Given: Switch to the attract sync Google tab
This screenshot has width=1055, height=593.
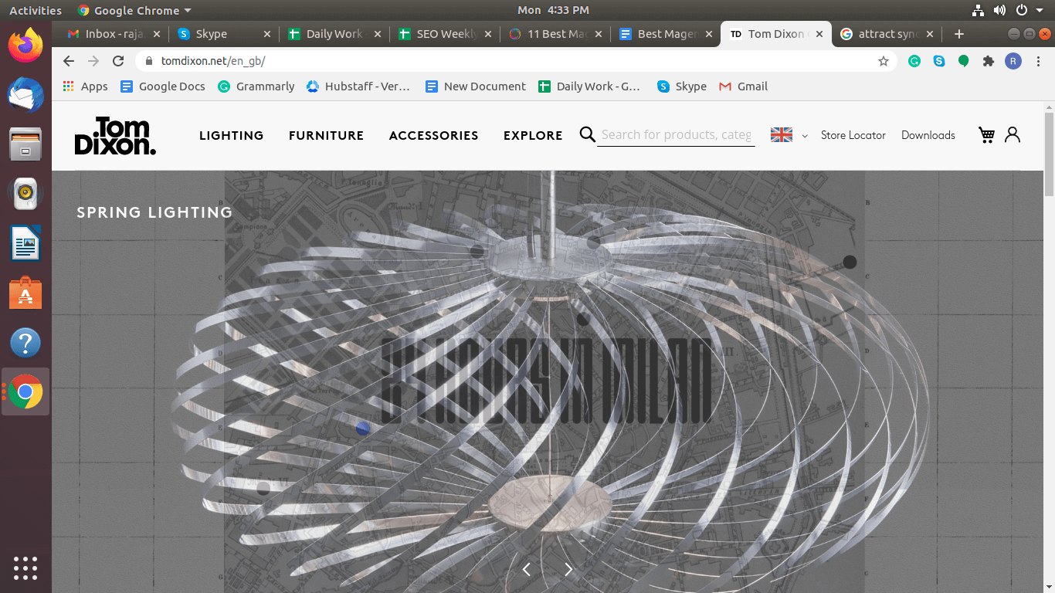Looking at the screenshot, I should pyautogui.click(x=886, y=34).
